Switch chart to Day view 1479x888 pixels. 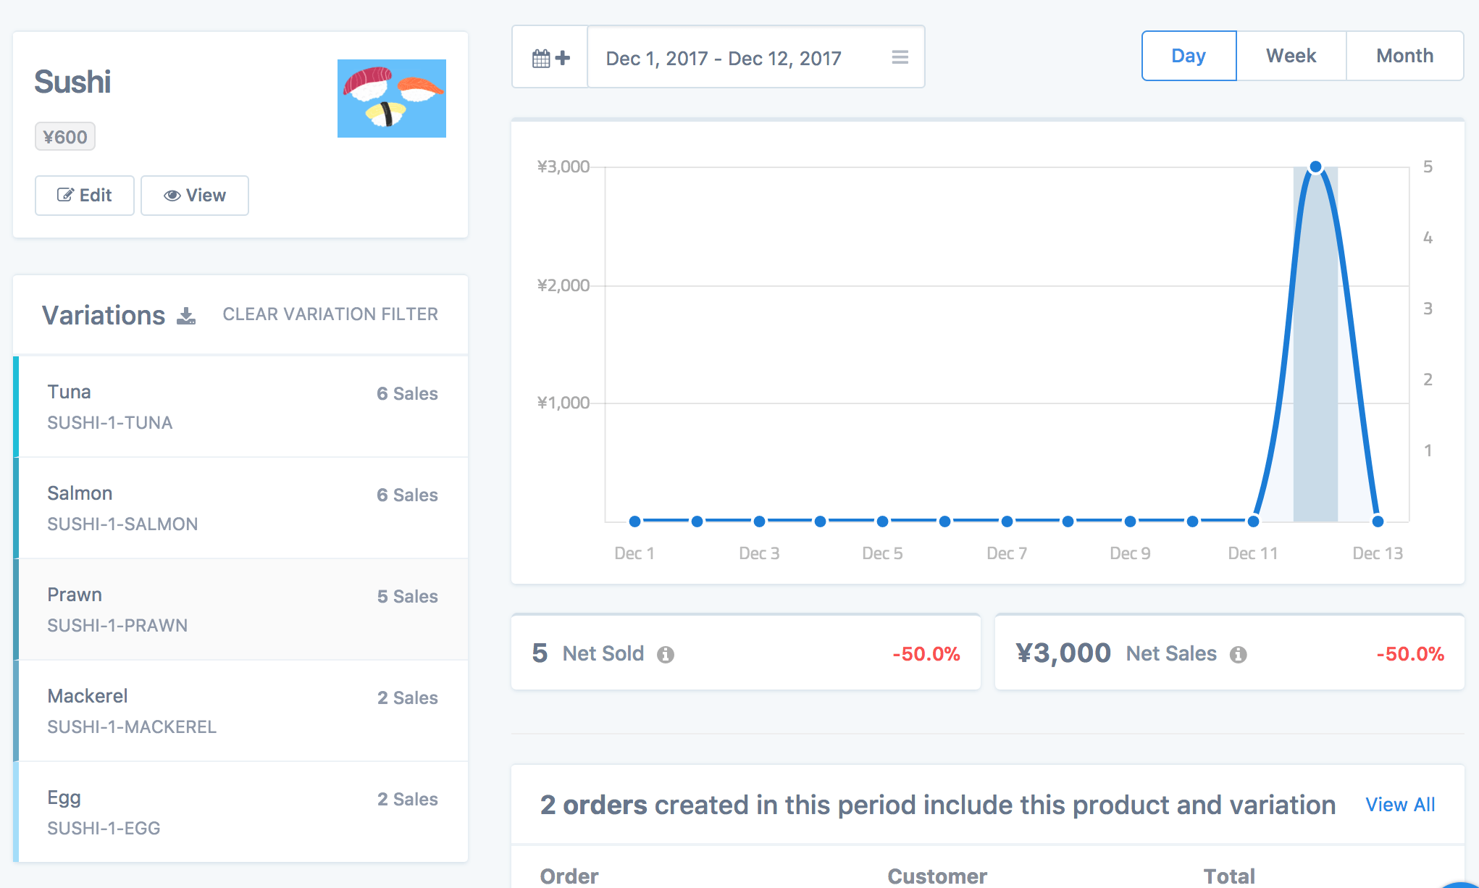tap(1188, 56)
